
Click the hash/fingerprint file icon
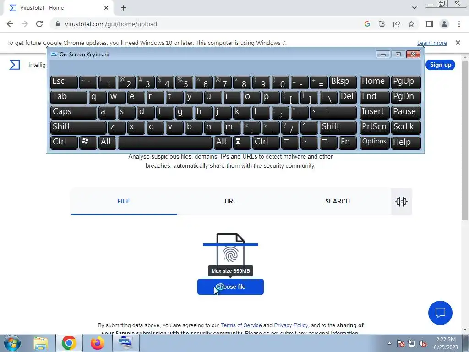coord(231,250)
